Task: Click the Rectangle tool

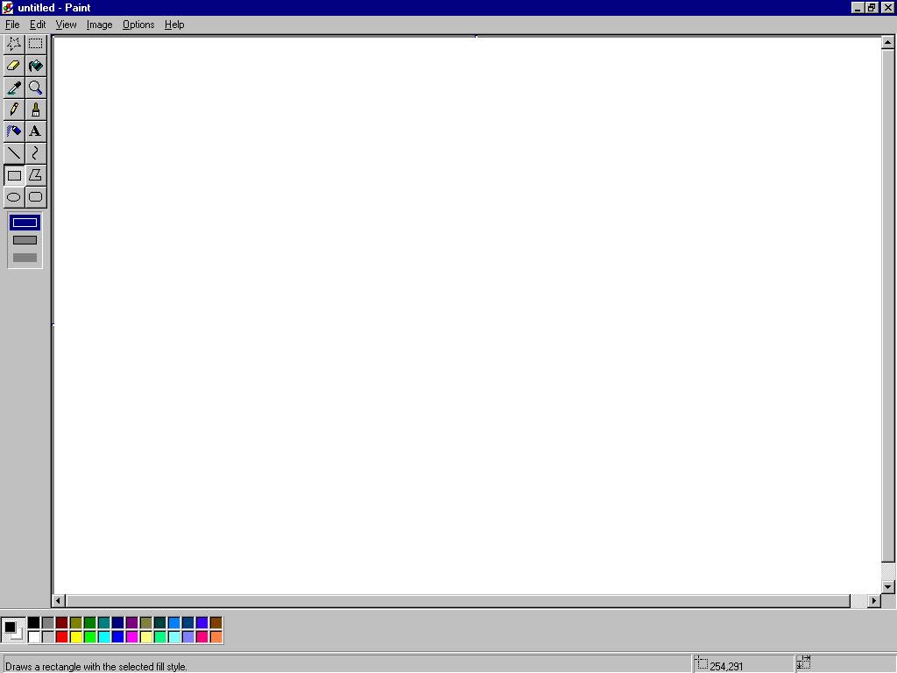Action: [x=14, y=175]
